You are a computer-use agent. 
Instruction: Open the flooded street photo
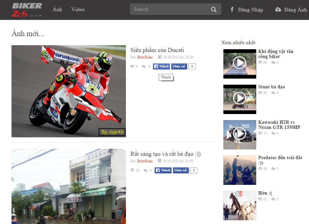[69, 186]
